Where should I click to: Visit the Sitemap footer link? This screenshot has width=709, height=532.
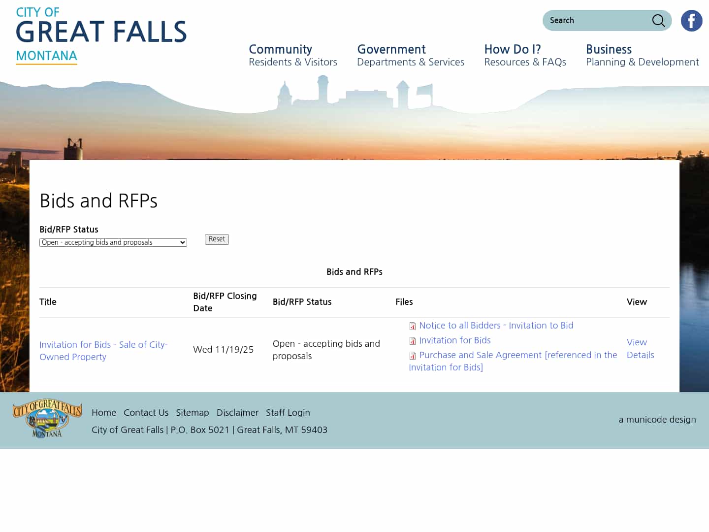coord(192,413)
